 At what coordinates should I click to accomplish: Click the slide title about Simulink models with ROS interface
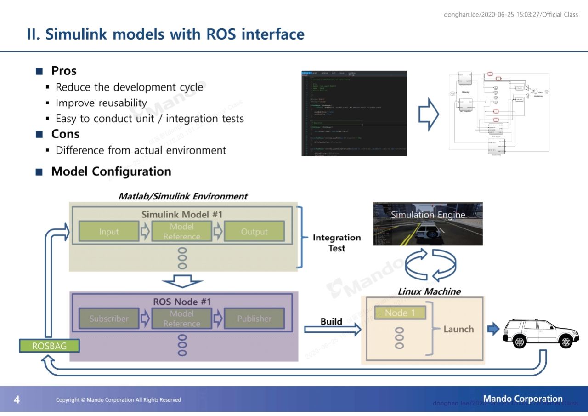(x=166, y=34)
